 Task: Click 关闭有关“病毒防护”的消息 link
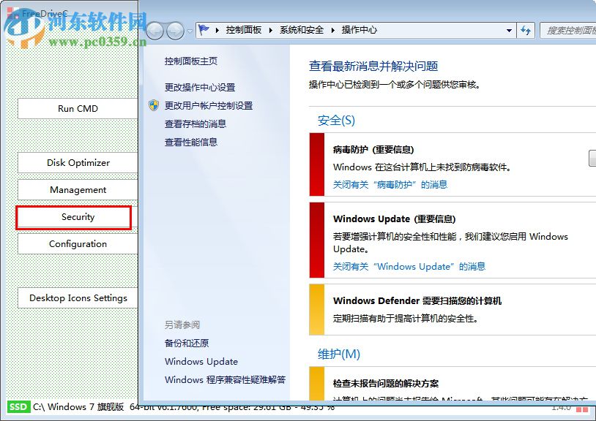click(x=390, y=185)
